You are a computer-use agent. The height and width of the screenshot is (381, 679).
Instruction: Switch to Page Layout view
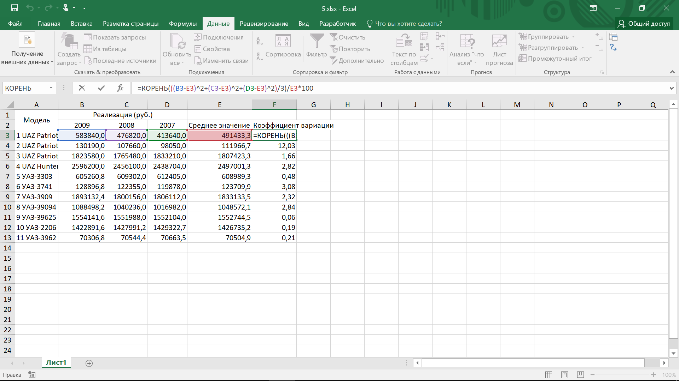(x=564, y=375)
